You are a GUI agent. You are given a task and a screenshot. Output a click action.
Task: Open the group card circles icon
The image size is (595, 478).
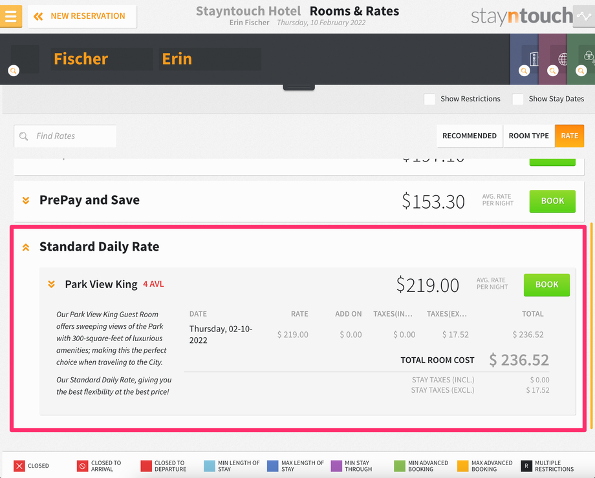pyautogui.click(x=589, y=57)
